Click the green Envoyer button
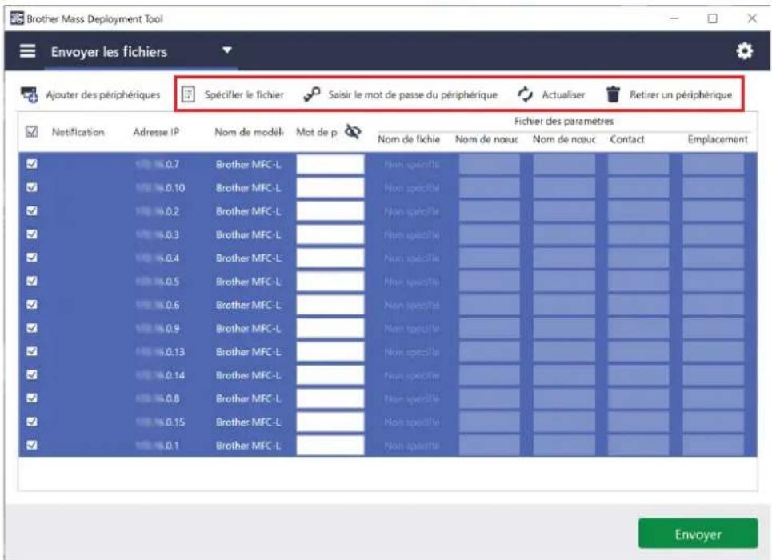Image resolution: width=772 pixels, height=560 pixels. coord(698,534)
